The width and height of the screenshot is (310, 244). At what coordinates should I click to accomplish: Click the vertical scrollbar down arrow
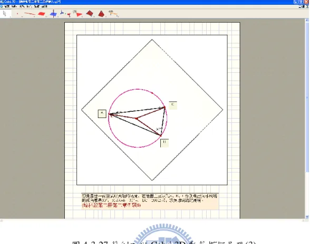click(307, 217)
